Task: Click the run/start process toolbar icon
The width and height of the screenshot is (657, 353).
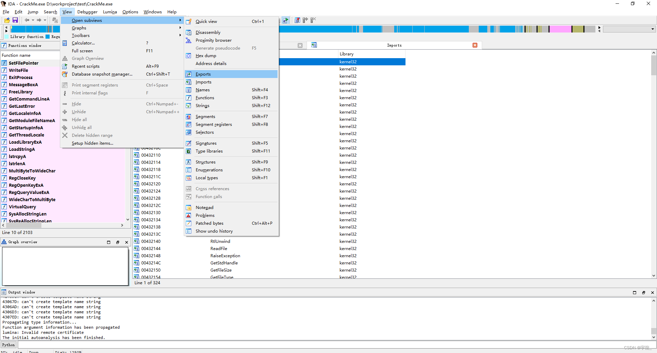Action: (286, 20)
